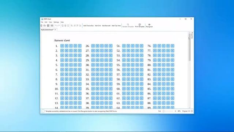This screenshot has height=132, width=234.
Task: Click Add Choice Box
Action: [x=88, y=26]
